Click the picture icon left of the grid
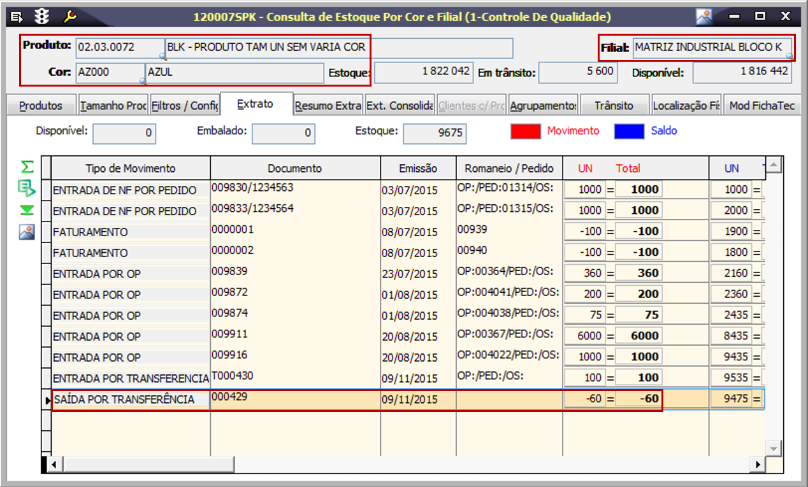The height and width of the screenshot is (487, 808). tap(27, 232)
